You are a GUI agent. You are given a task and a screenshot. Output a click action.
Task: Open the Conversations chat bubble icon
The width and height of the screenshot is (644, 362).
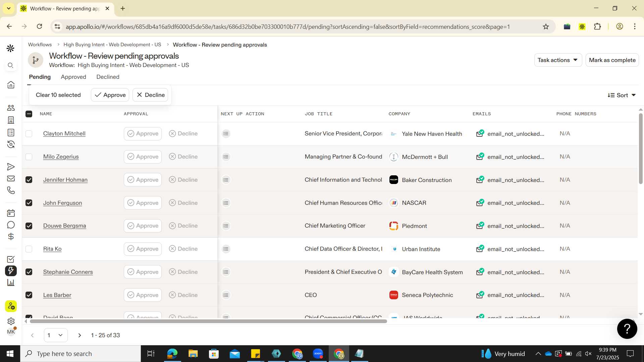coord(11,225)
